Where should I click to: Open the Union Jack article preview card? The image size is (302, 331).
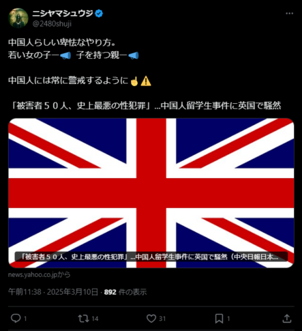point(151,193)
